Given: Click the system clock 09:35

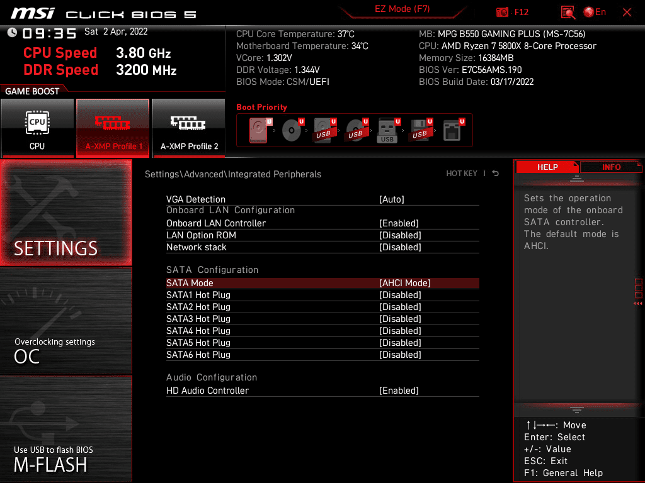Looking at the screenshot, I should (49, 33).
